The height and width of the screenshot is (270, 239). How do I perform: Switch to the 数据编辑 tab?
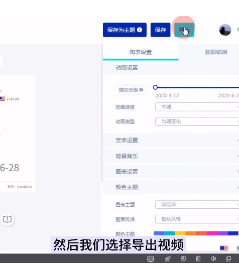click(216, 52)
